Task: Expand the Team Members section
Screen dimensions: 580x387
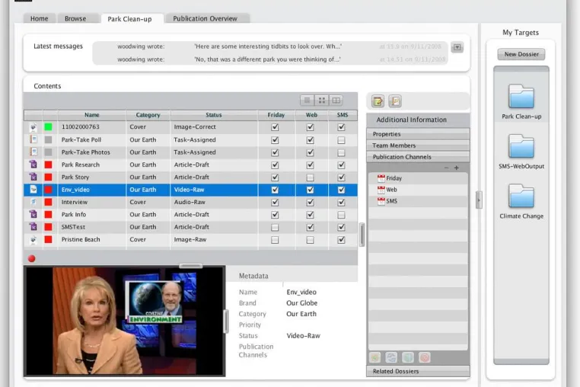Action: pyautogui.click(x=418, y=146)
